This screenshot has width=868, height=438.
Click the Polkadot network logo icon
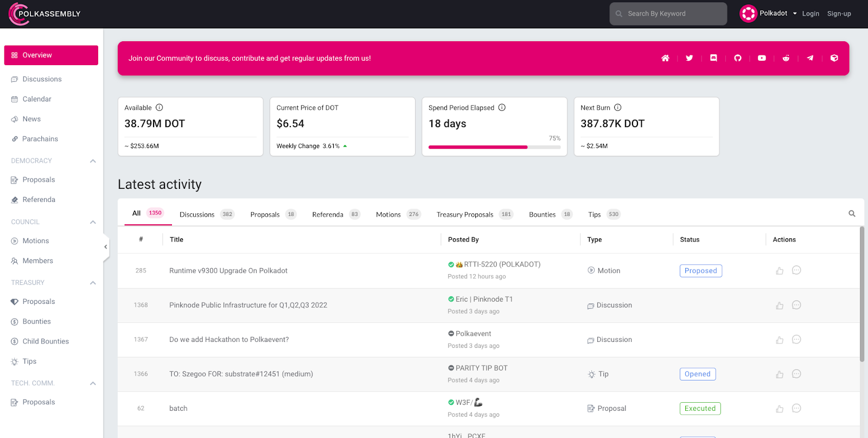point(748,14)
